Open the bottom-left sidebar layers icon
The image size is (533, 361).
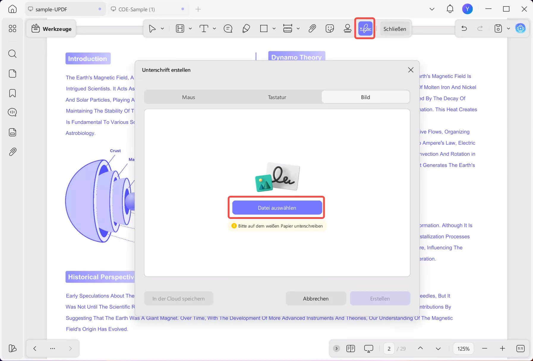tap(12, 348)
